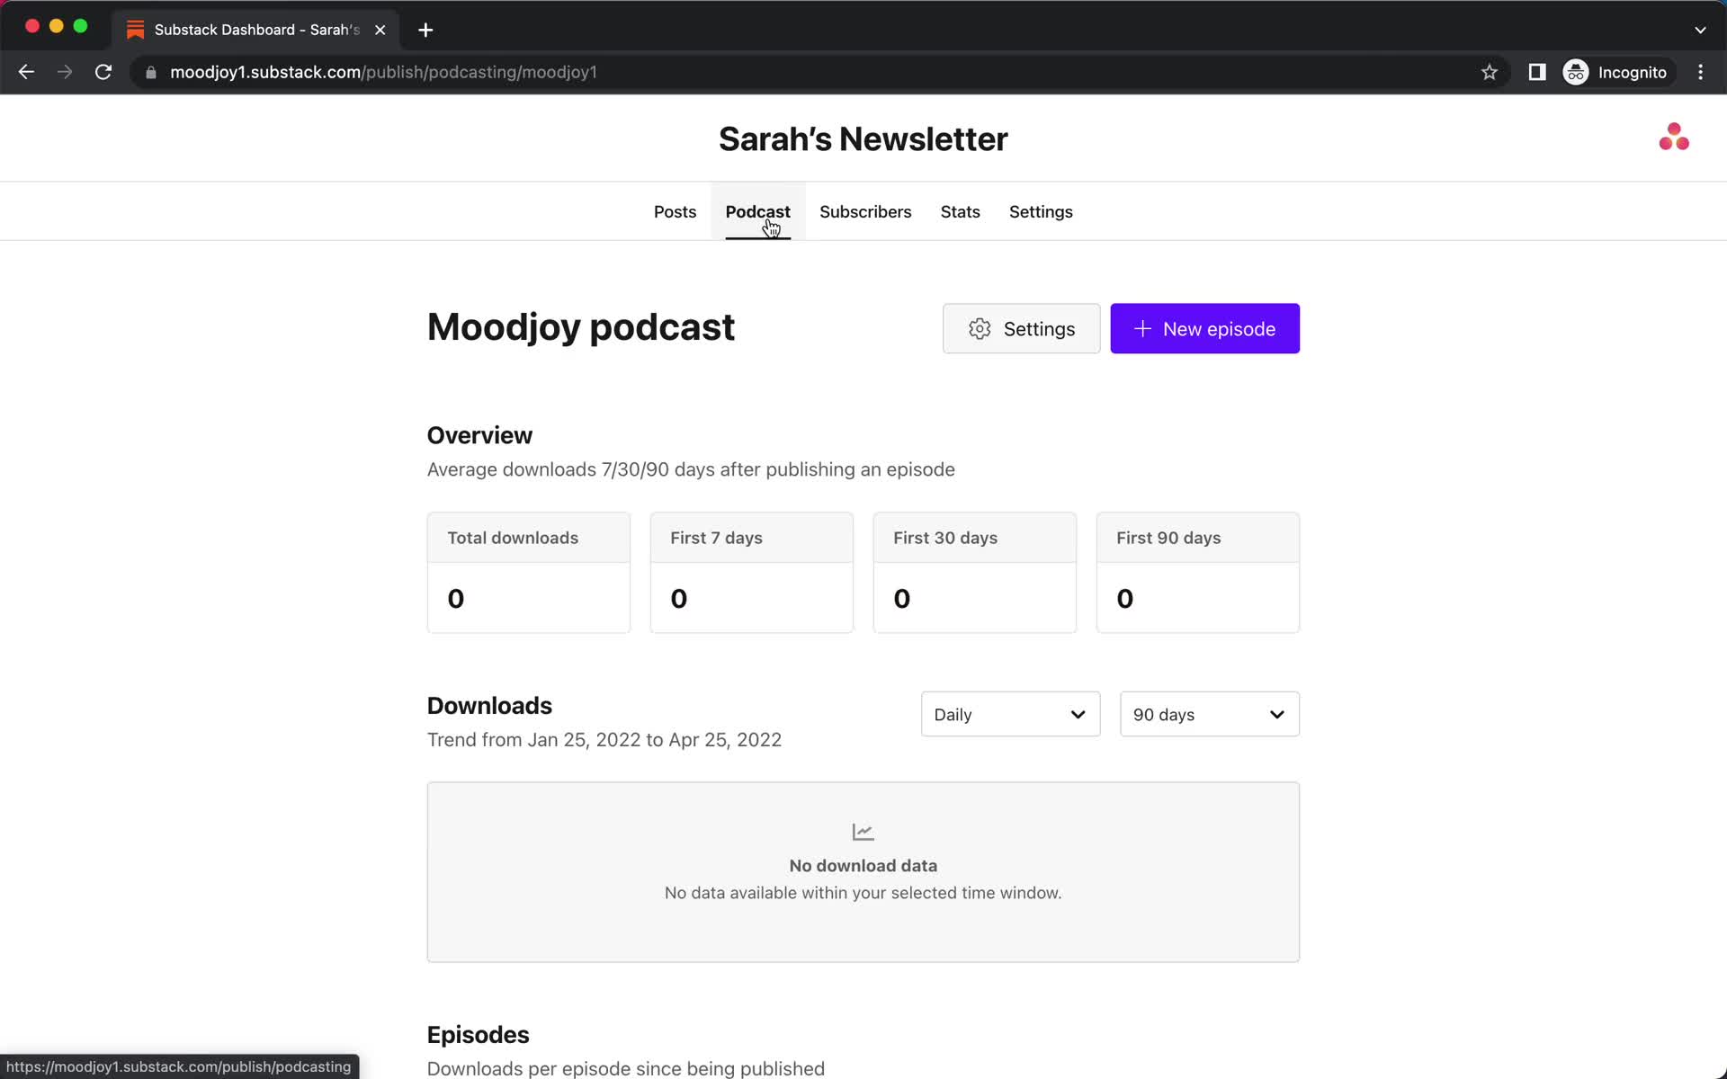Click the First 7 days card
The width and height of the screenshot is (1727, 1079).
tap(751, 573)
